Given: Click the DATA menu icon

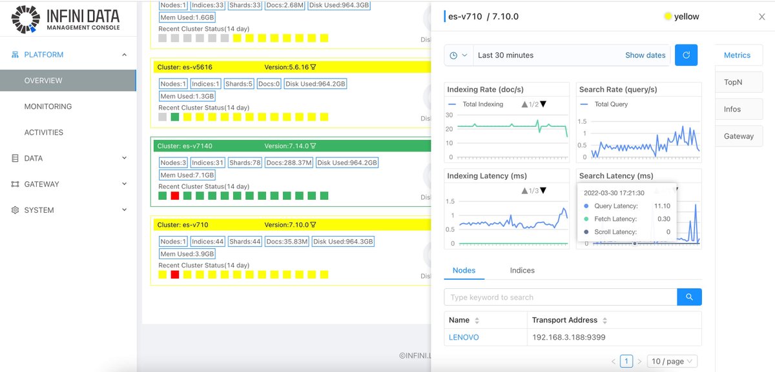Looking at the screenshot, I should coord(15,158).
